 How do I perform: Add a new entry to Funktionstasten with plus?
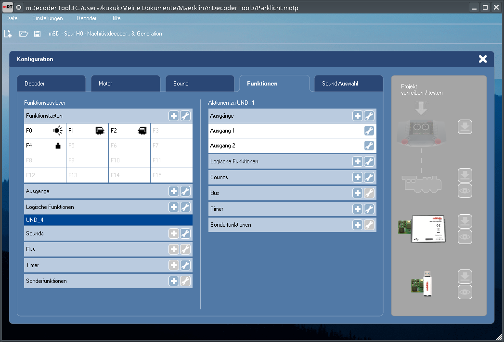[x=174, y=116]
